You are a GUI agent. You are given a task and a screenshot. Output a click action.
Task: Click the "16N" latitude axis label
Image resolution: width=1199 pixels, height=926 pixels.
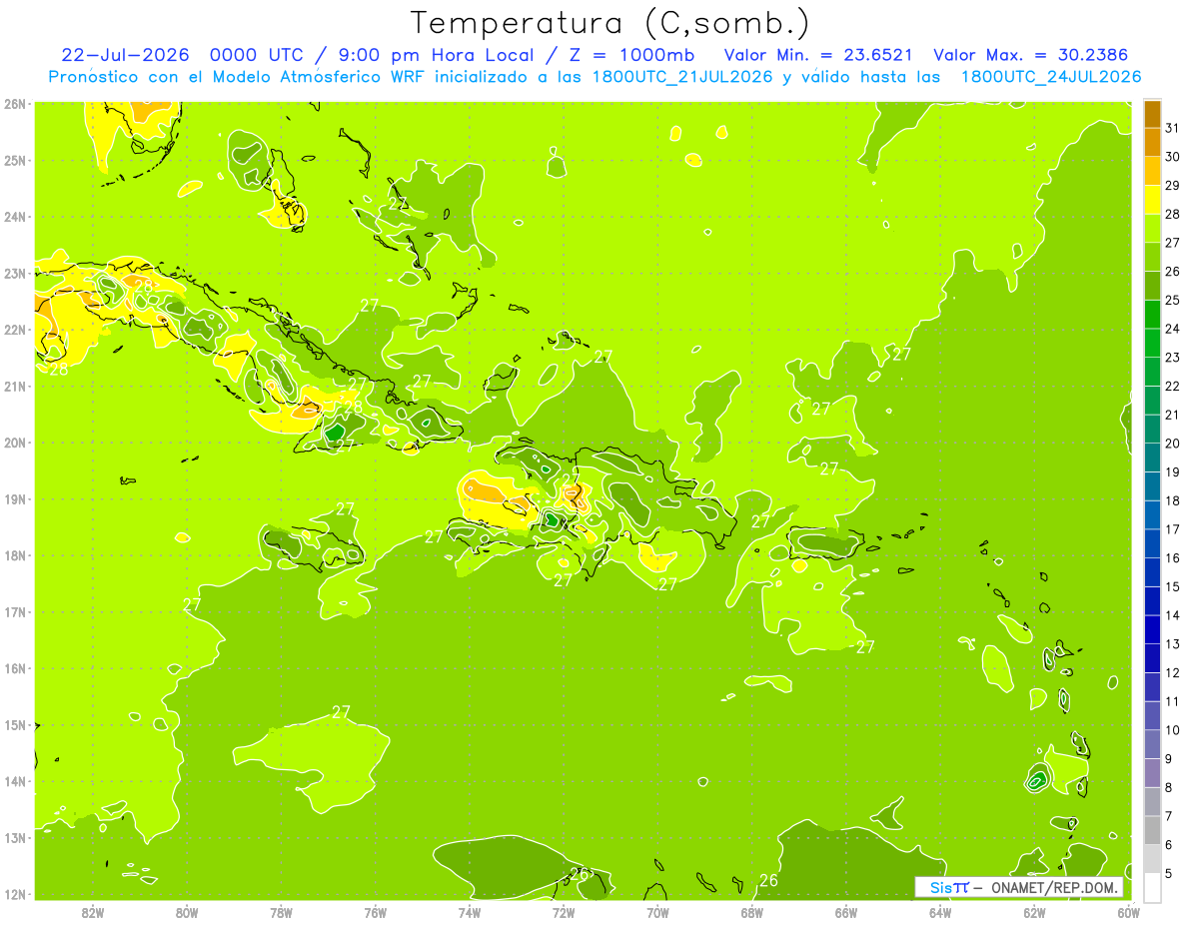coord(15,668)
